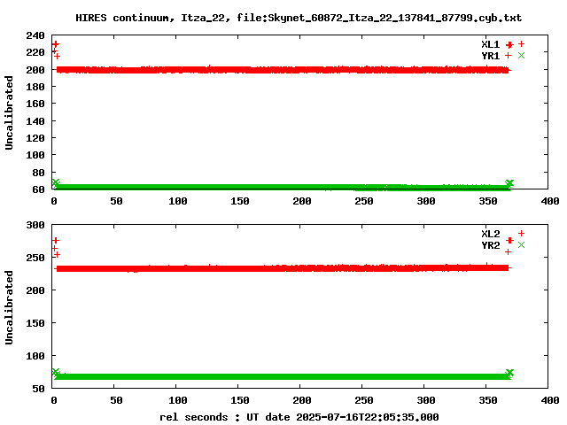Click the green X marker beside YR1 legend

[x=521, y=56]
